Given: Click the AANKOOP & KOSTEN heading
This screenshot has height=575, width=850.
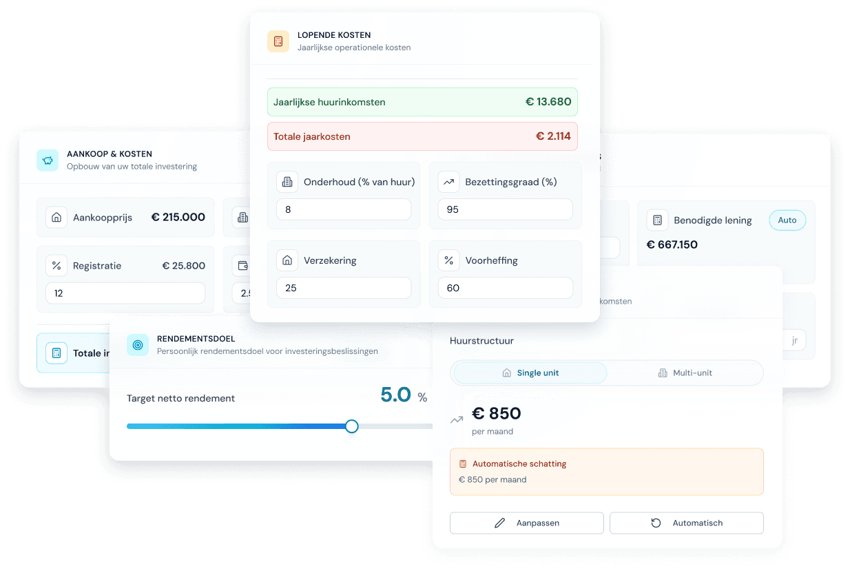Looking at the screenshot, I should click(x=110, y=154).
